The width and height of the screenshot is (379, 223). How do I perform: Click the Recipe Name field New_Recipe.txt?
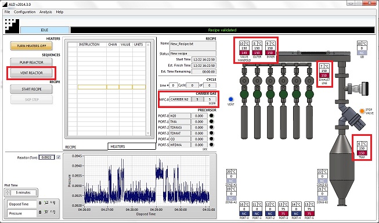point(193,46)
